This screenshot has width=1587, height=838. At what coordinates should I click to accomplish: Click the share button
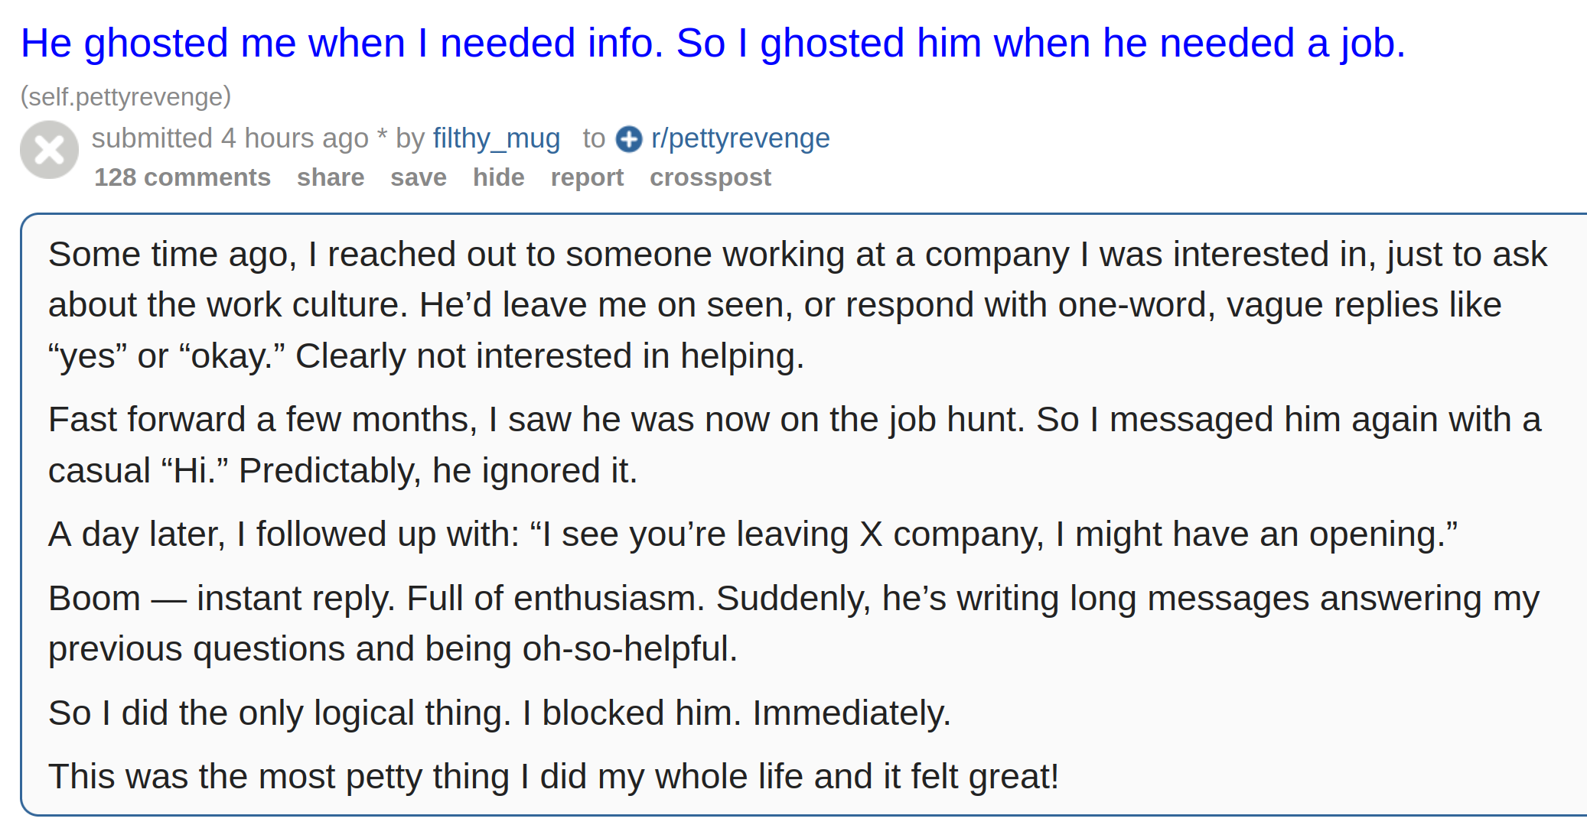pos(331,177)
